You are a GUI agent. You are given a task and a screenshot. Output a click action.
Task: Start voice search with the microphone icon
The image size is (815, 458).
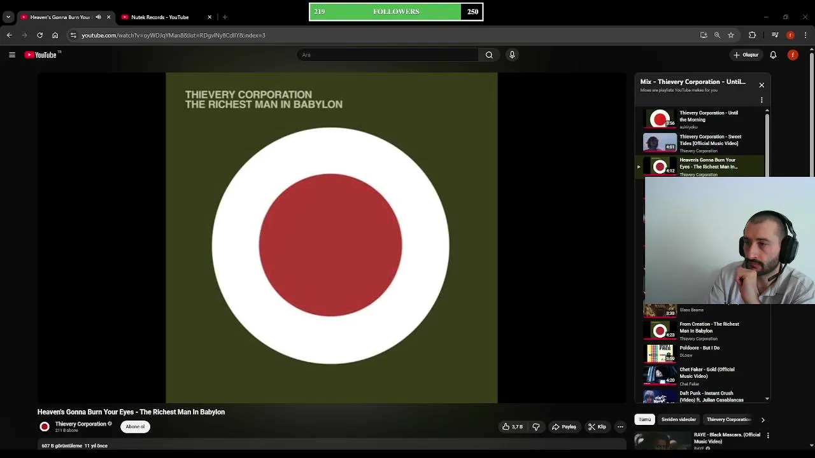click(512, 55)
